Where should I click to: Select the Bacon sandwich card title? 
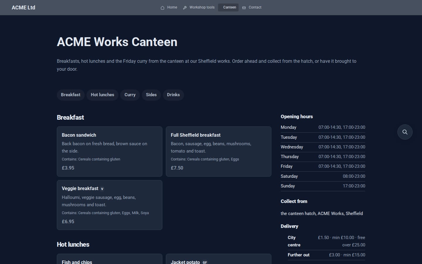tap(79, 135)
